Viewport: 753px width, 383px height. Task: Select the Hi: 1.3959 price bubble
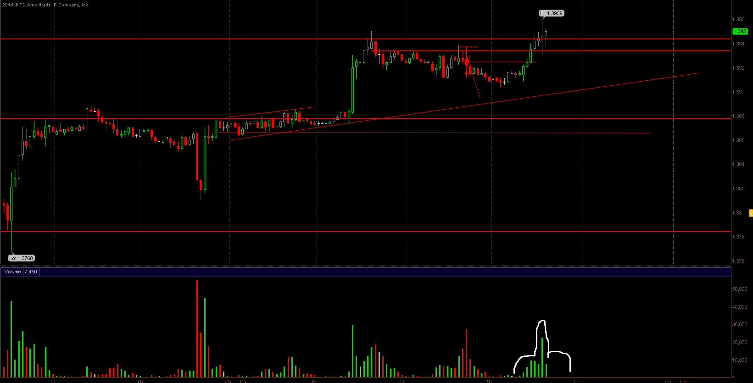click(x=551, y=13)
